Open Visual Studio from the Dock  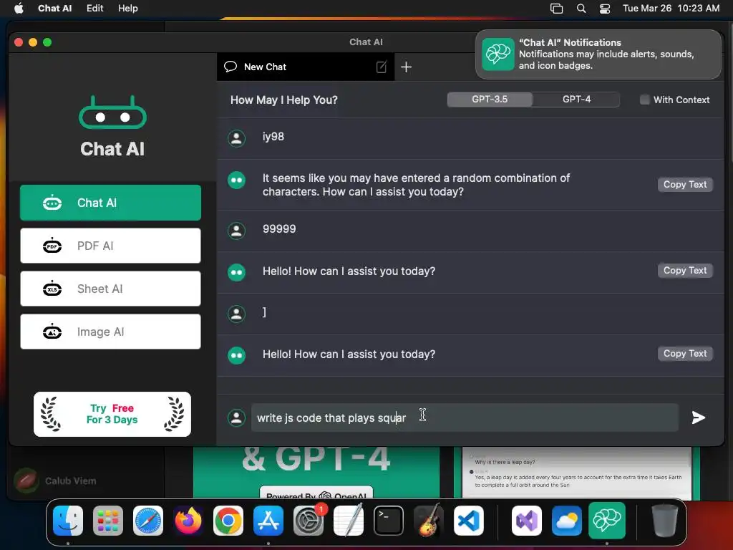tap(527, 521)
